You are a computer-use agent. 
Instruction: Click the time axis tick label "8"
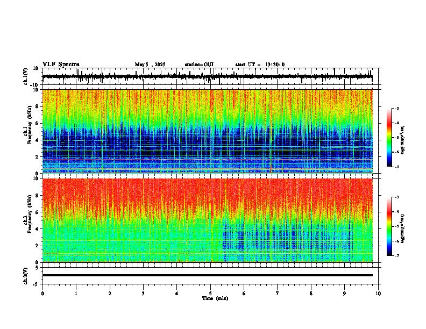coord(311,294)
